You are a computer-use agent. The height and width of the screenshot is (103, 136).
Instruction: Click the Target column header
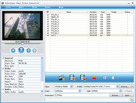[114, 12]
